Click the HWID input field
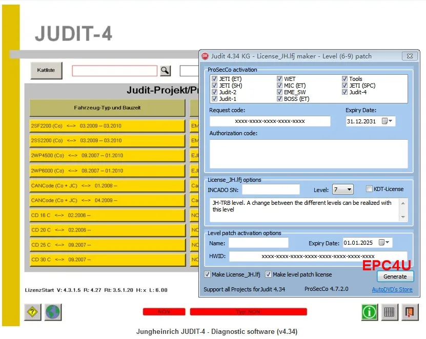This screenshot has height=339, width=426. point(318,256)
